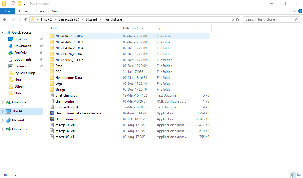Open Explorer help question mark
The height and width of the screenshot is (178, 303).
point(300,11)
